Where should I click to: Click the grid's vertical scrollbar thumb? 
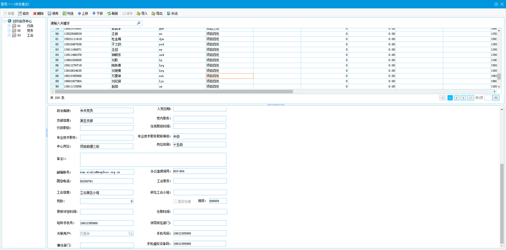(499, 77)
